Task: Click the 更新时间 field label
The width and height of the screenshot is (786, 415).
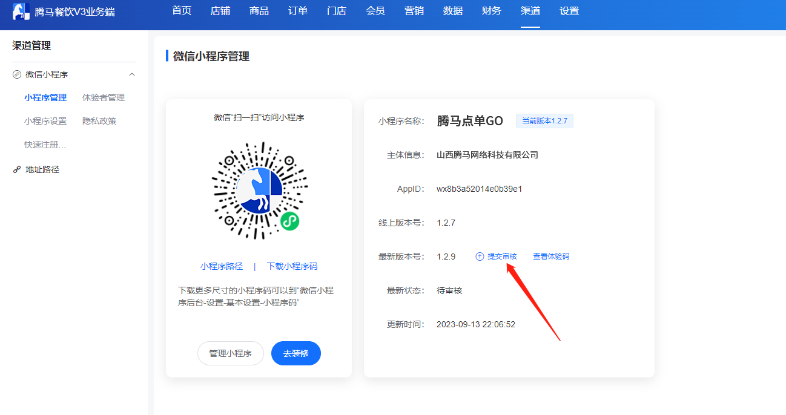Action: 406,324
